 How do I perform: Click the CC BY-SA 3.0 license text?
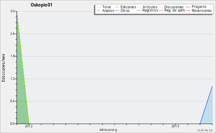coord(205,130)
